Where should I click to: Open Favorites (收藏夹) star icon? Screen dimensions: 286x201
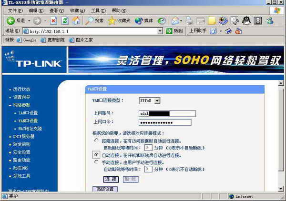[112, 20]
